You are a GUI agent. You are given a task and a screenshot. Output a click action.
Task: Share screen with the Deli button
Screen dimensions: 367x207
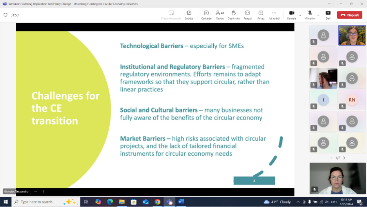click(x=328, y=15)
